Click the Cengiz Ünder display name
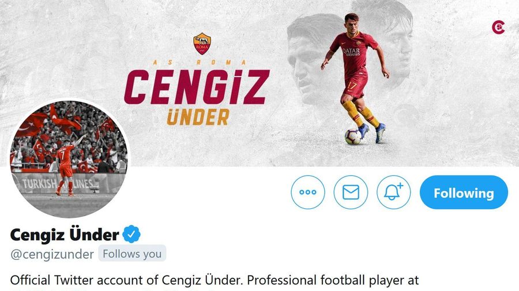 click(65, 235)
